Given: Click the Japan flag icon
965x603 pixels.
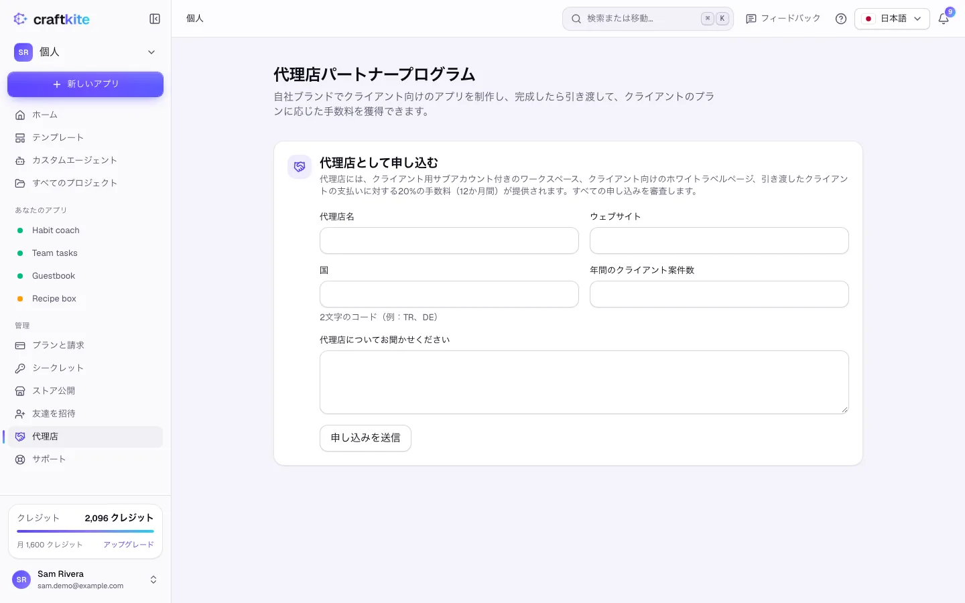Looking at the screenshot, I should (868, 19).
